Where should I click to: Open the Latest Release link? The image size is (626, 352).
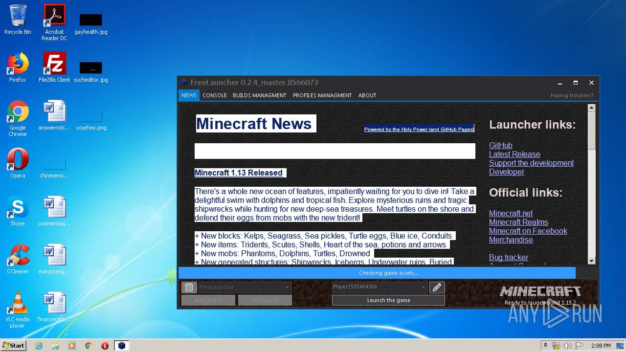click(514, 154)
